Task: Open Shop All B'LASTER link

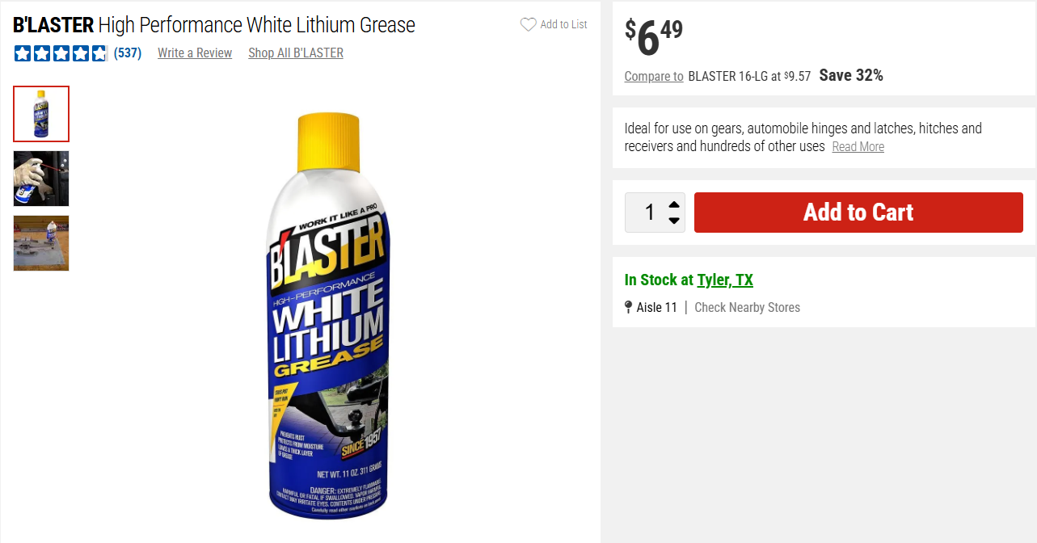Action: click(296, 53)
